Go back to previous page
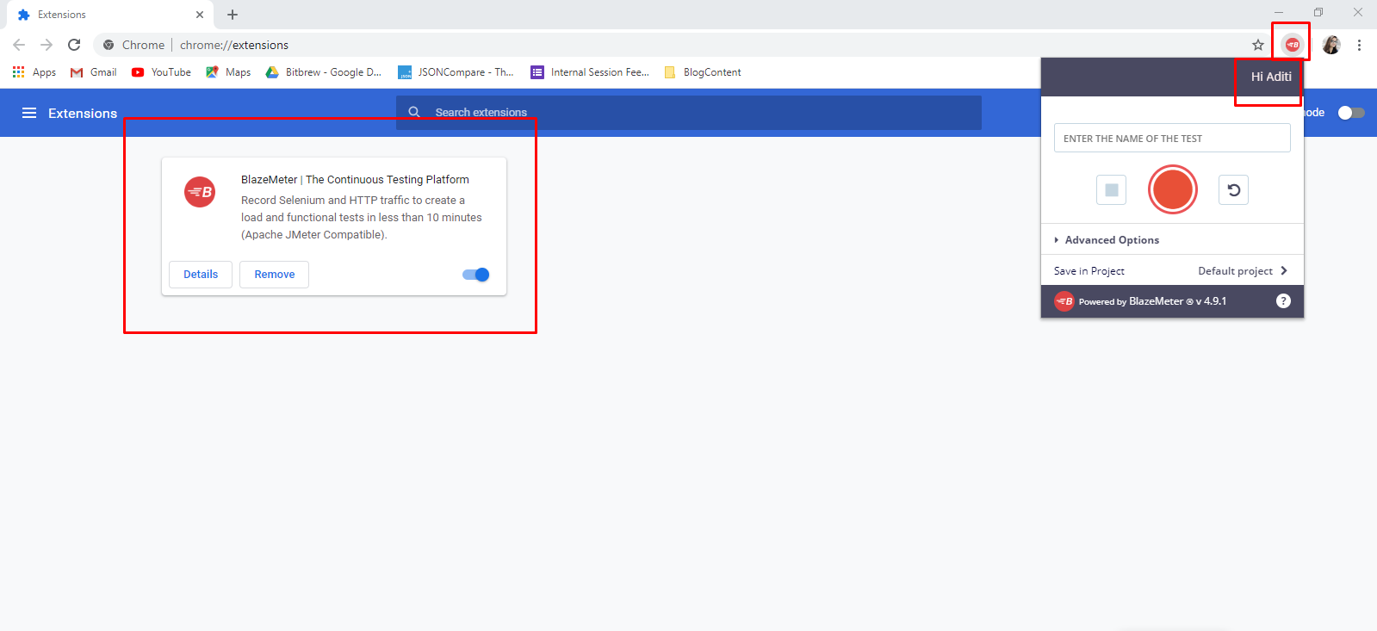This screenshot has width=1377, height=631. pos(19,45)
